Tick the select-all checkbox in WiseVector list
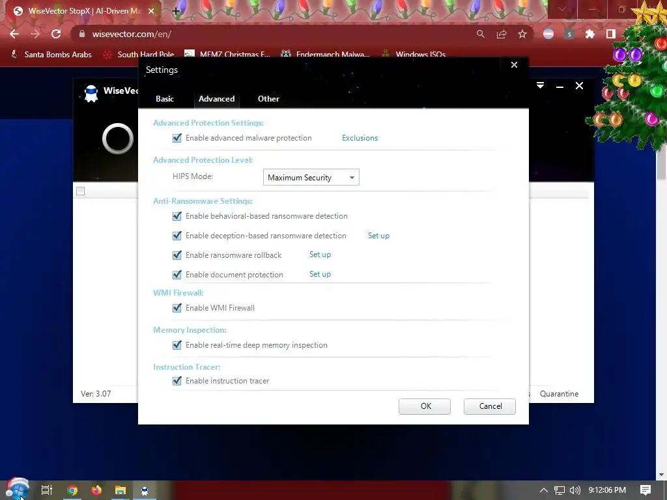Viewport: 667px width, 500px height. (80, 191)
